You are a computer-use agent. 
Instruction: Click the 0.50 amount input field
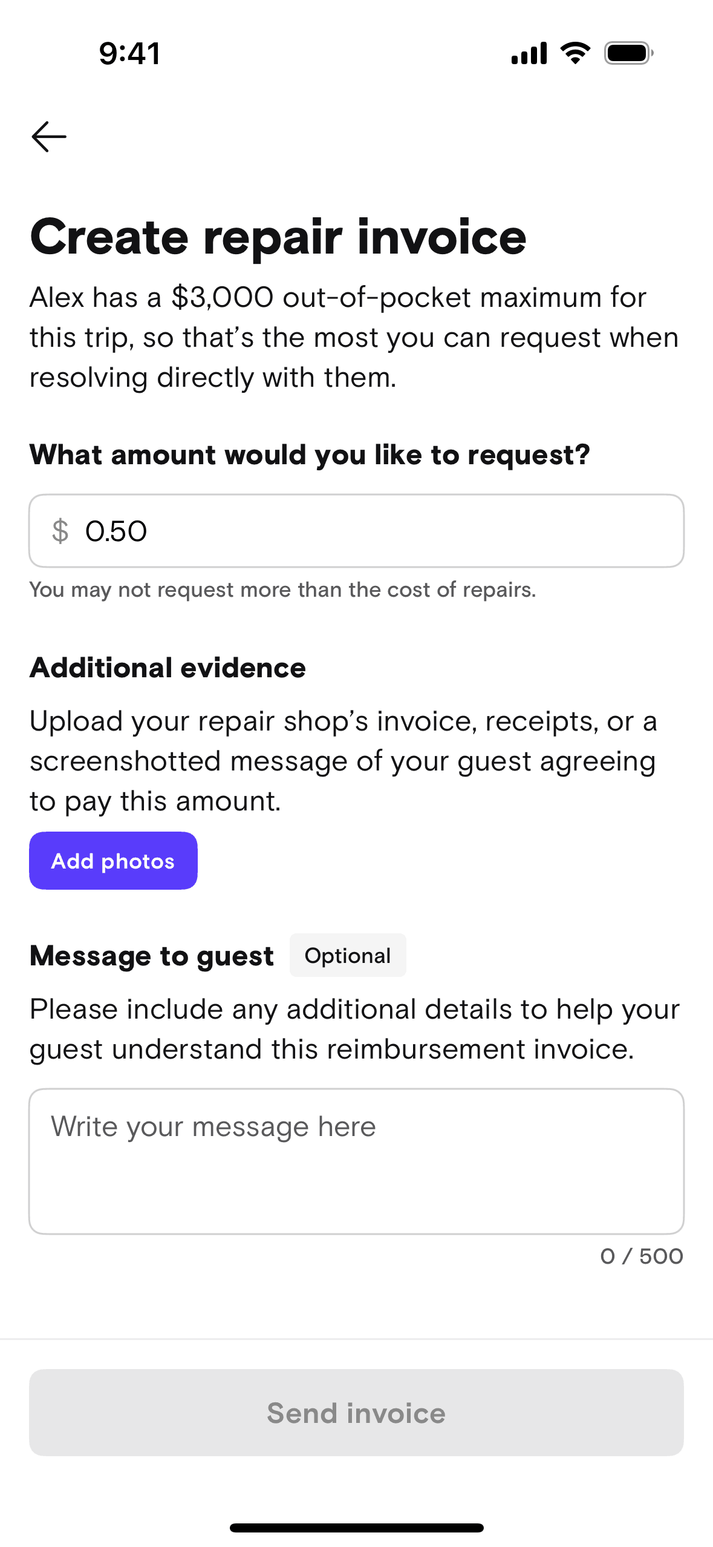point(375,531)
